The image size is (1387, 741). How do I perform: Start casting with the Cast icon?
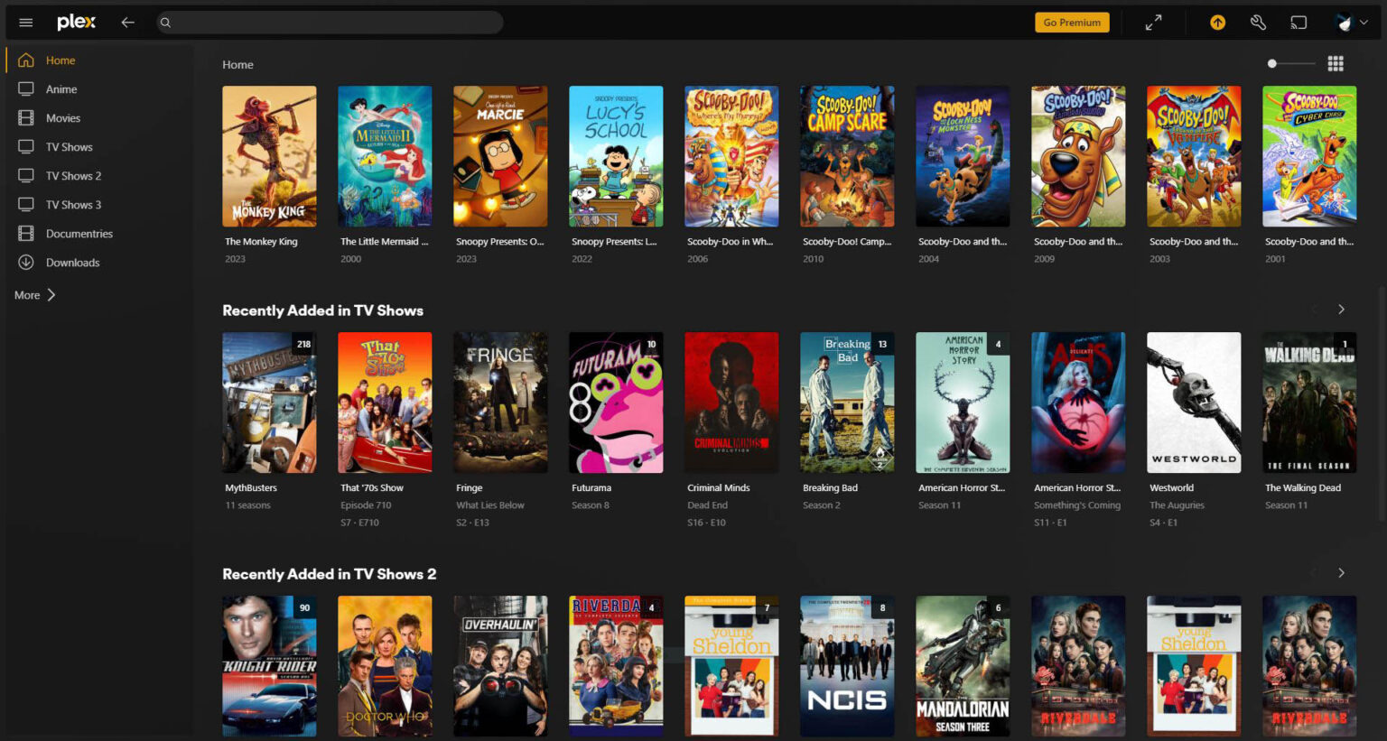(x=1299, y=22)
